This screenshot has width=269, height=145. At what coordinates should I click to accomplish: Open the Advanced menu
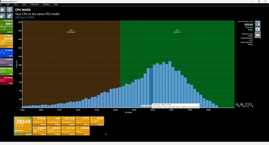(x=34, y=4)
